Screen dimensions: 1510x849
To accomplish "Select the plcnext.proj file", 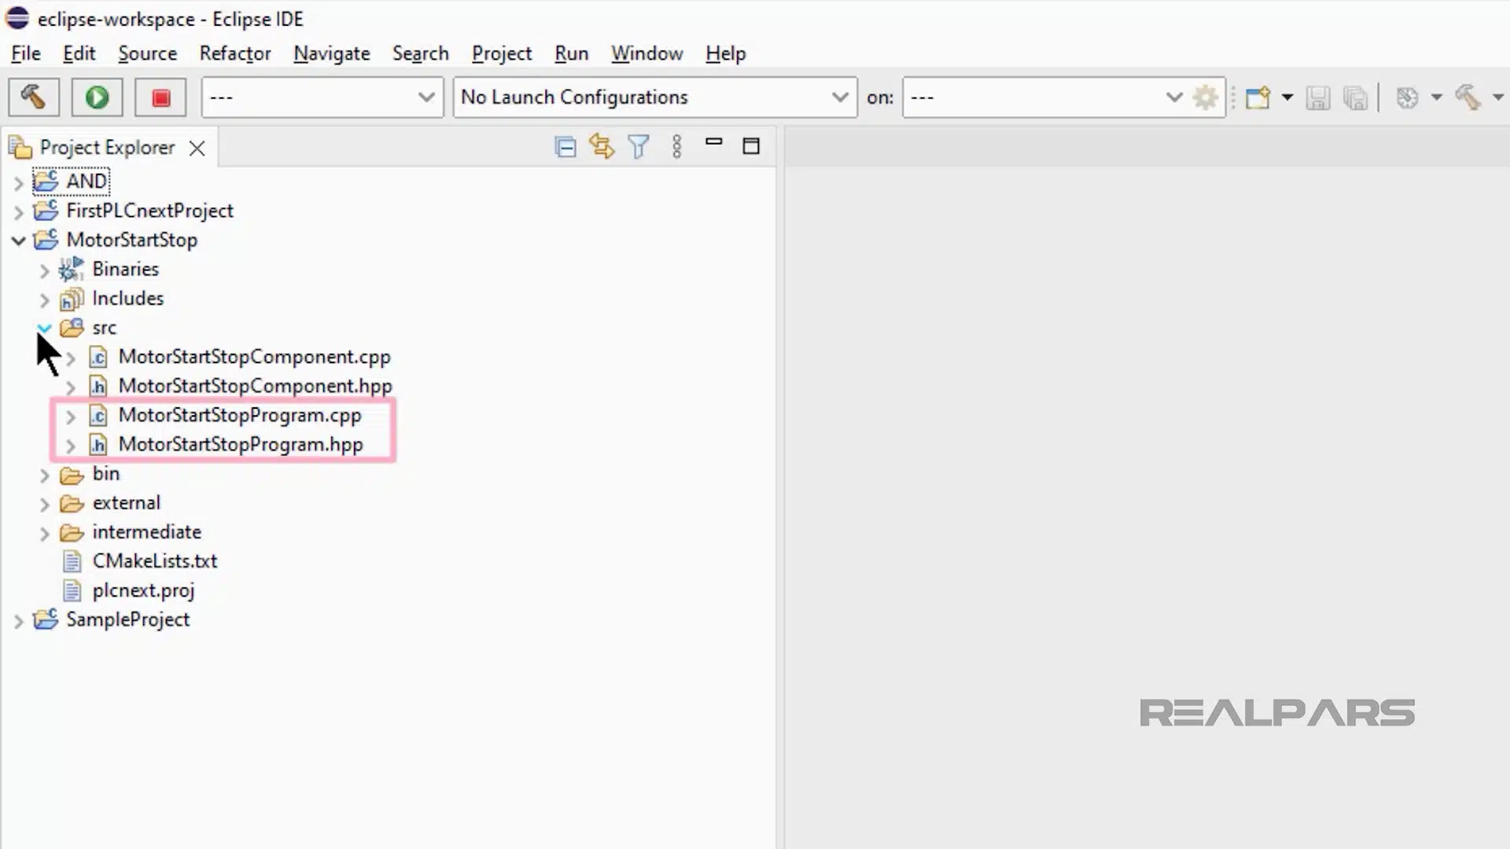I will point(143,590).
